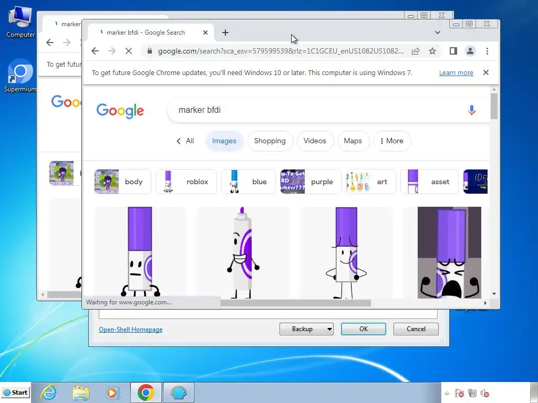Launch Internet Explorer from the taskbar

49,393
